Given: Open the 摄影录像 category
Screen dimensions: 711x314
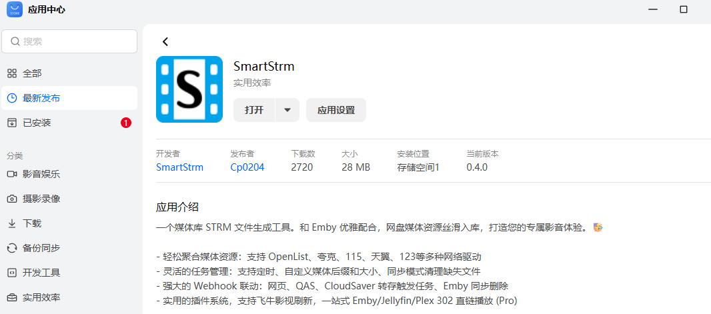Looking at the screenshot, I should pyautogui.click(x=69, y=199).
